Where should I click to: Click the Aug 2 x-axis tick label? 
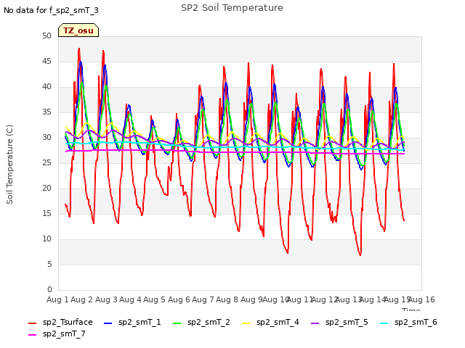82,299
